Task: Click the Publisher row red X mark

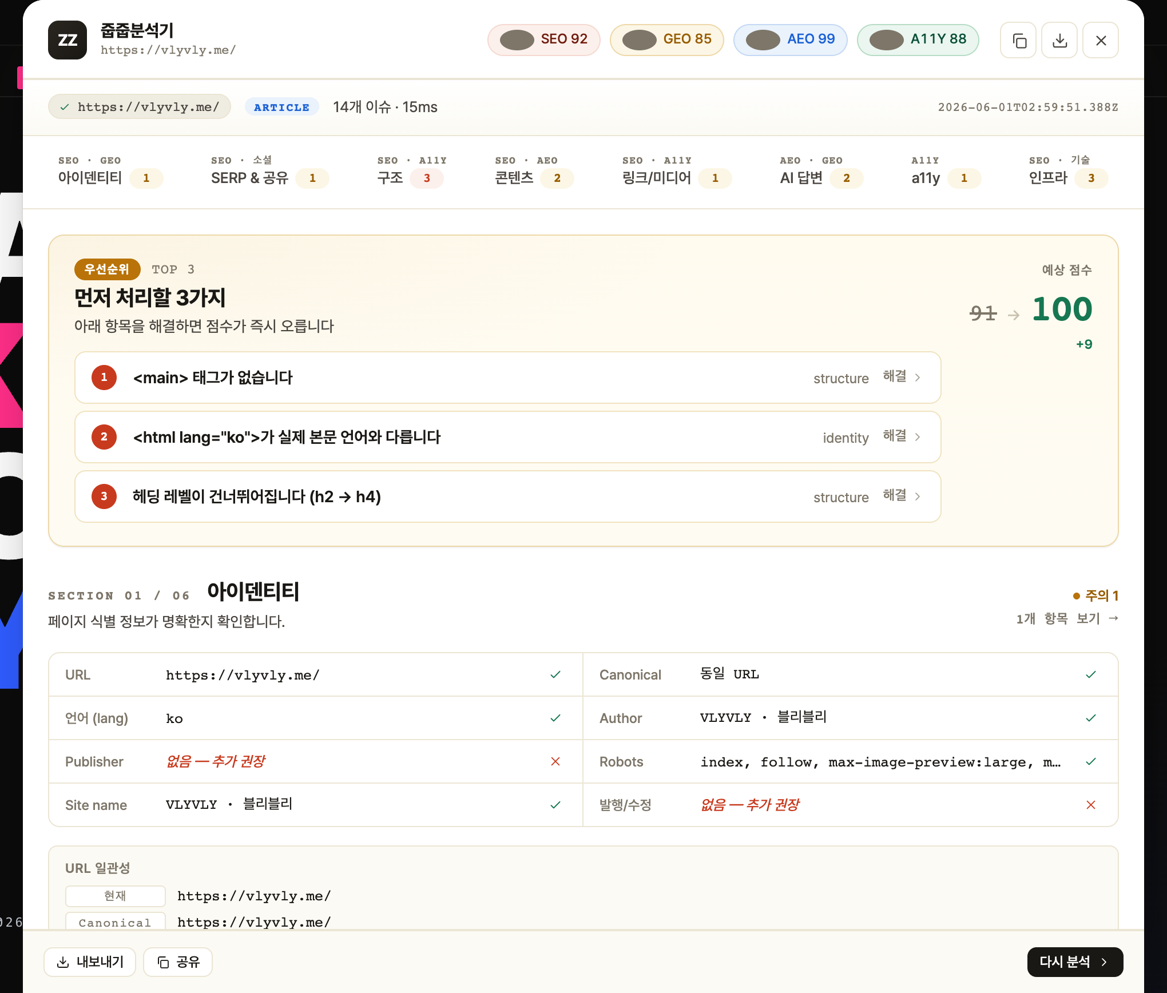Action: pyautogui.click(x=555, y=761)
